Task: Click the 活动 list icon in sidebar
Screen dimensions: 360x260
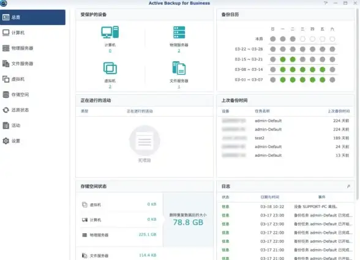Action: [6, 125]
